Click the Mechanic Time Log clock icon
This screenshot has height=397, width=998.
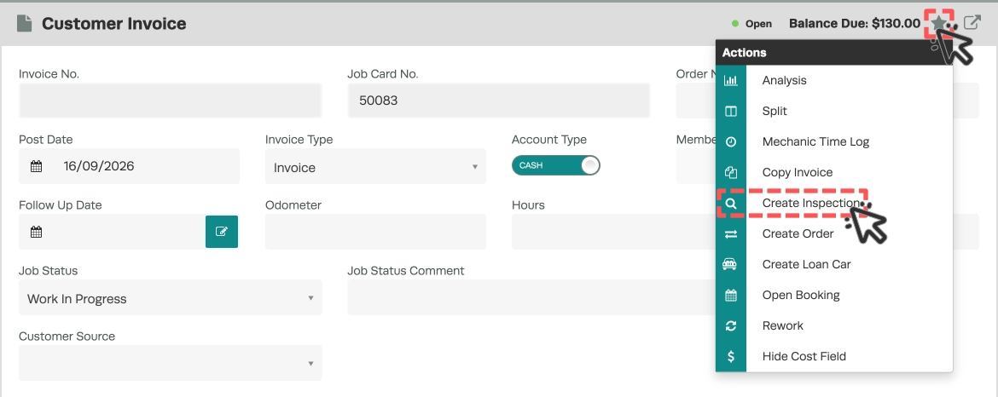(x=731, y=141)
